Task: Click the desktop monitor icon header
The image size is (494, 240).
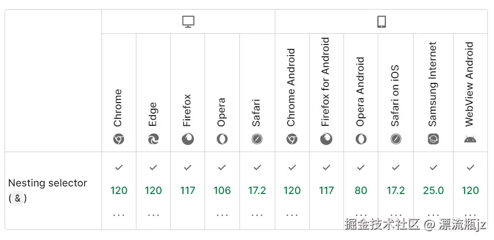Action: pyautogui.click(x=188, y=22)
